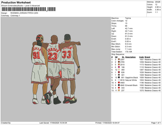162x125 pixels.
Task: Select the Emerald Black swatch for thread 4845
Action: (x=119, y=85)
